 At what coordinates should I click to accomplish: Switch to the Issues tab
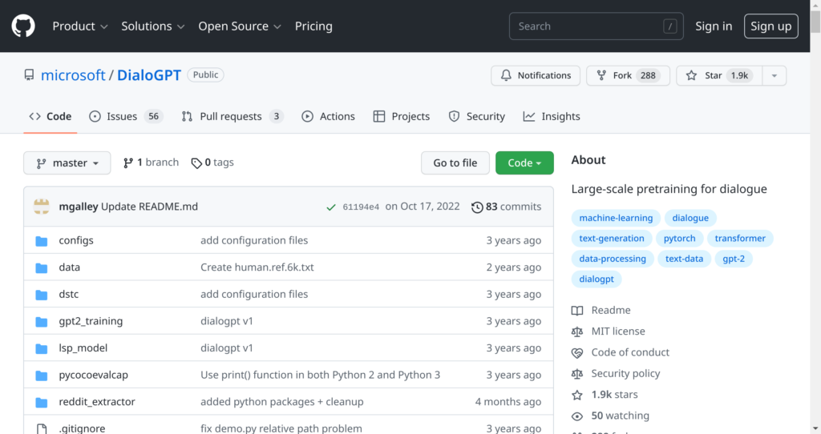click(126, 117)
